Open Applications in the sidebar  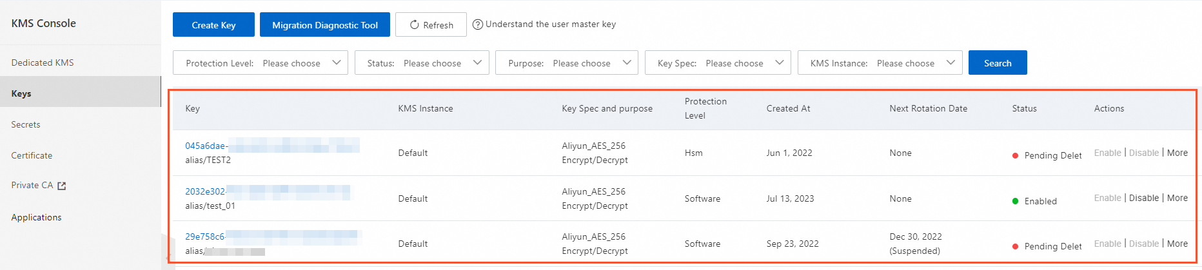36,217
